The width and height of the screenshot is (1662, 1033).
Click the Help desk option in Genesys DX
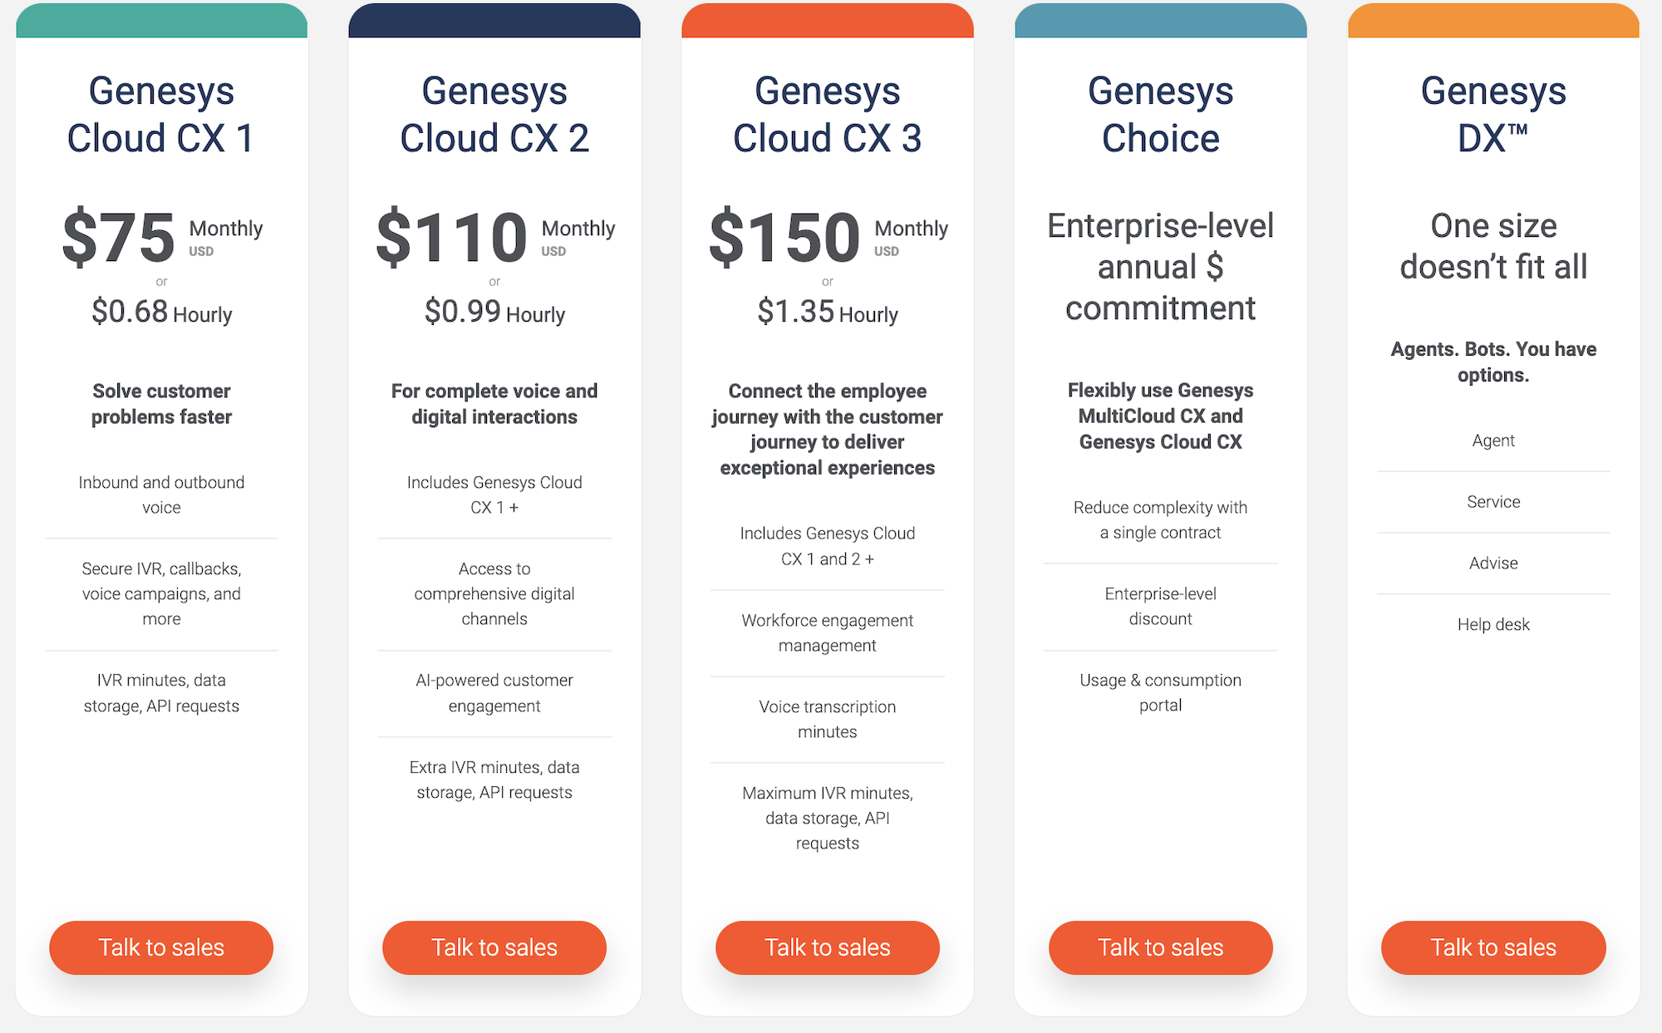click(x=1493, y=625)
